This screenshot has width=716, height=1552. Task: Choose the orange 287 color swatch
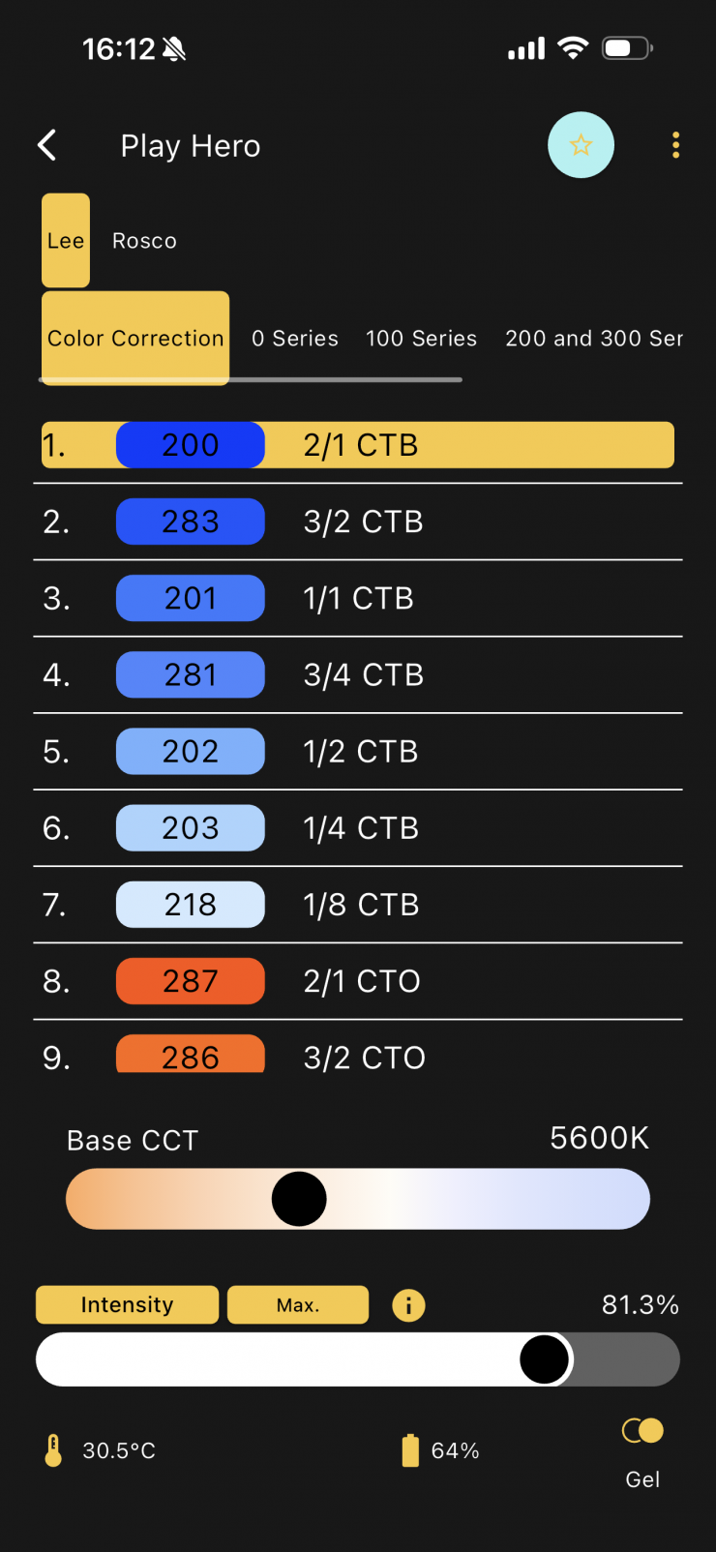tap(191, 981)
